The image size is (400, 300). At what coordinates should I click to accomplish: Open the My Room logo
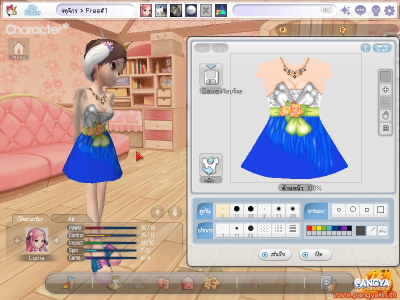[x=32, y=10]
